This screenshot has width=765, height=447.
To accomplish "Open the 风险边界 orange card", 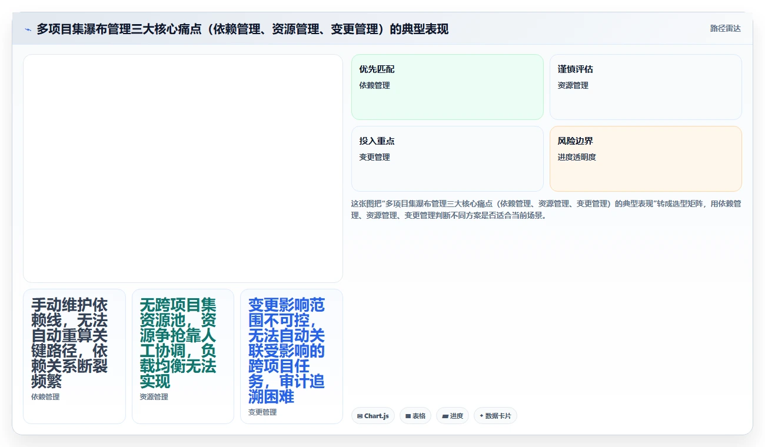I will (x=646, y=159).
